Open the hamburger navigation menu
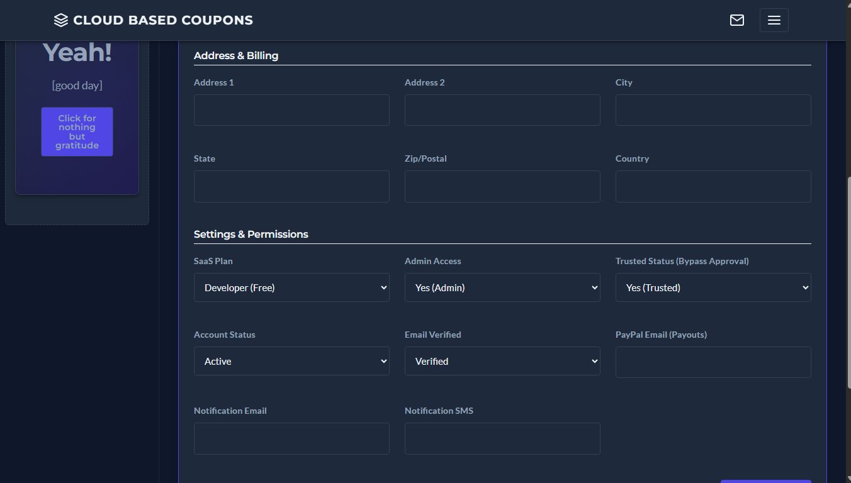 774,20
